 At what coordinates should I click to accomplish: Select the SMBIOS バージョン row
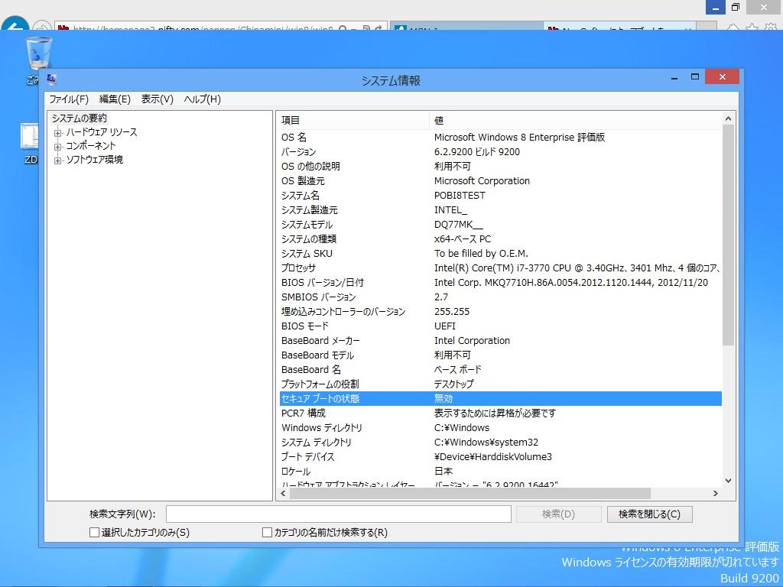point(499,297)
